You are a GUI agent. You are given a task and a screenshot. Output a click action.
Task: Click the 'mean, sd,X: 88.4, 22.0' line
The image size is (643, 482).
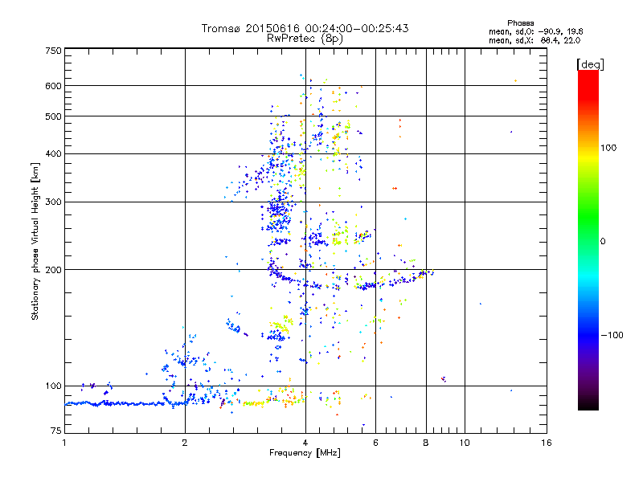(x=534, y=40)
